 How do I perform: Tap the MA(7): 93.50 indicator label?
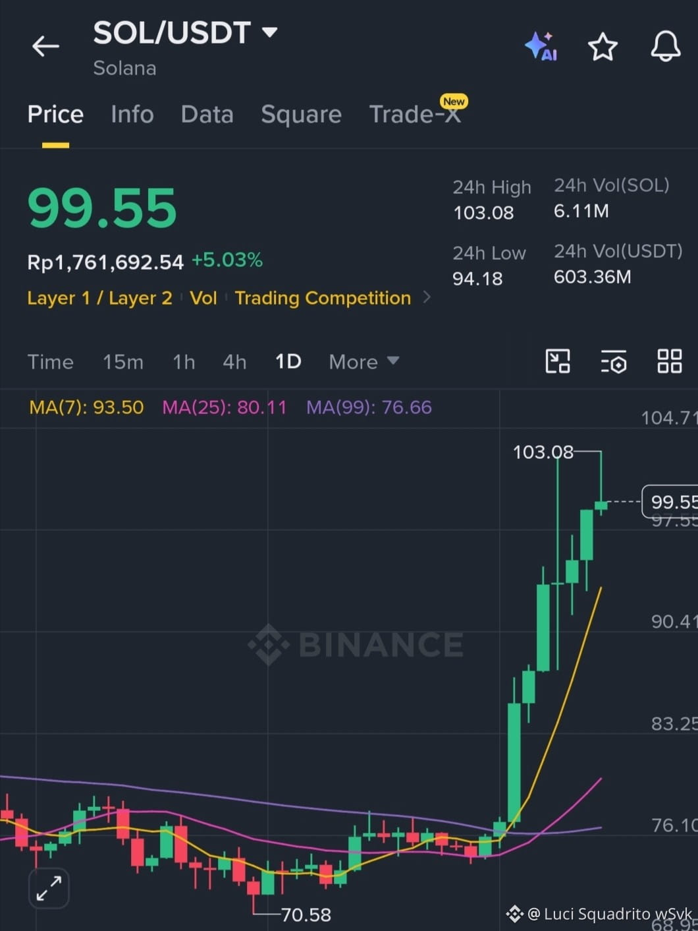click(86, 407)
